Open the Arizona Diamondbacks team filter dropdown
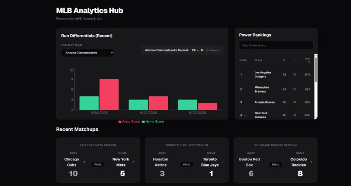Image resolution: width=351 pixels, height=186 pixels. click(x=87, y=53)
